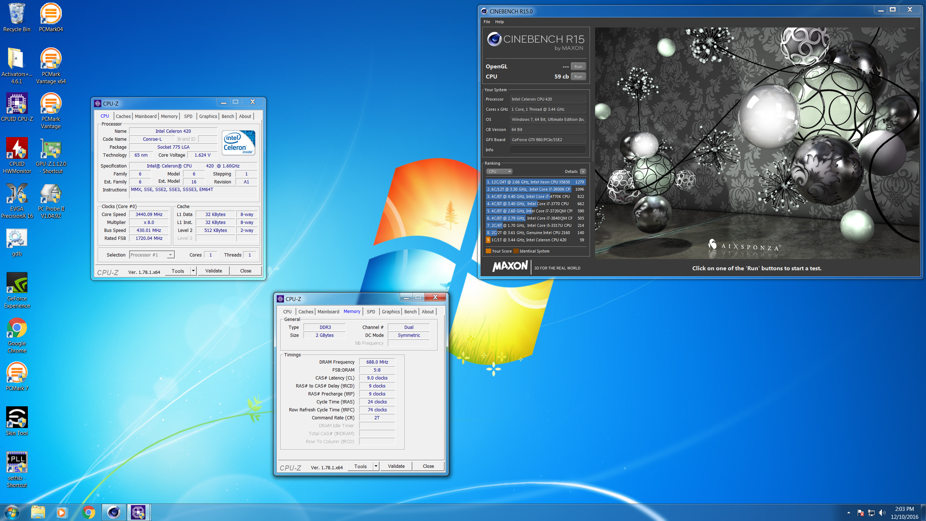Click the rendered Cinebench scene preview
The image size is (926, 521).
pyautogui.click(x=757, y=143)
